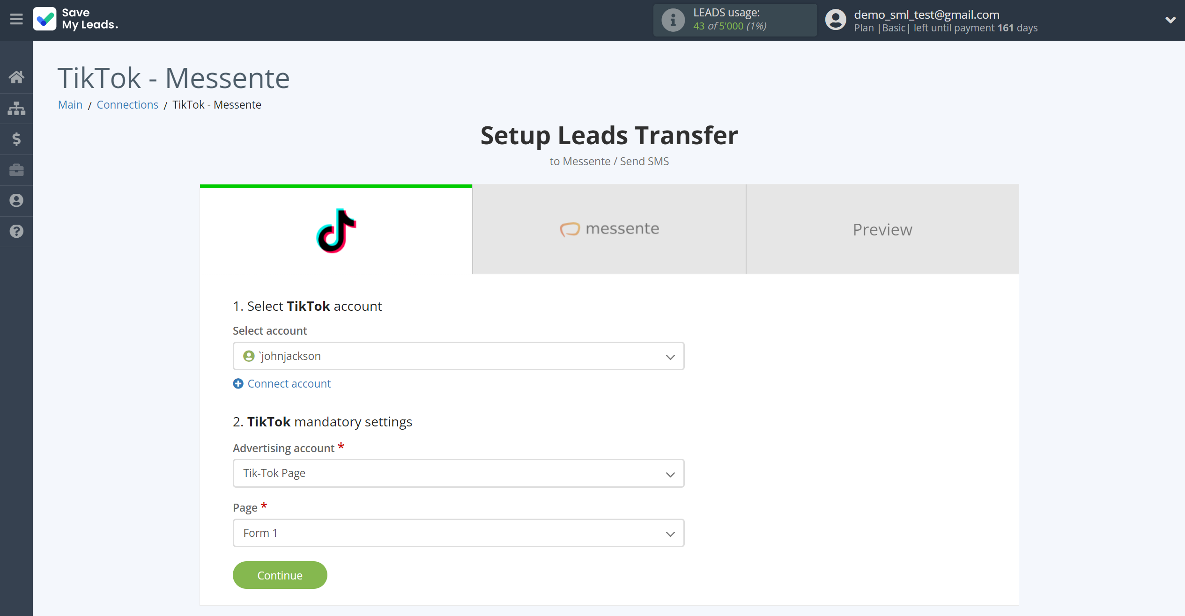Click the Connections breadcrumb link
Viewport: 1185px width, 616px height.
(128, 104)
